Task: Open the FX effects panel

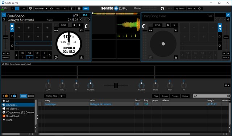Action: 65,9
